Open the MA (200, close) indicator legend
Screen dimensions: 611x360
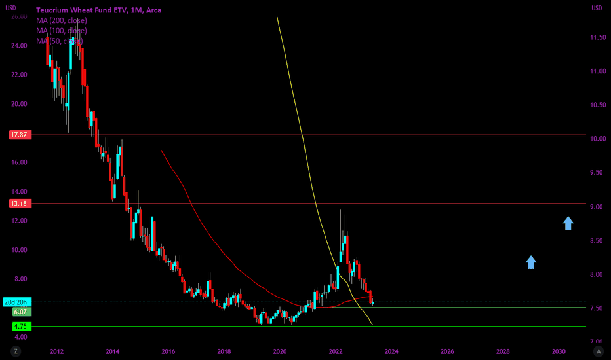(x=62, y=20)
